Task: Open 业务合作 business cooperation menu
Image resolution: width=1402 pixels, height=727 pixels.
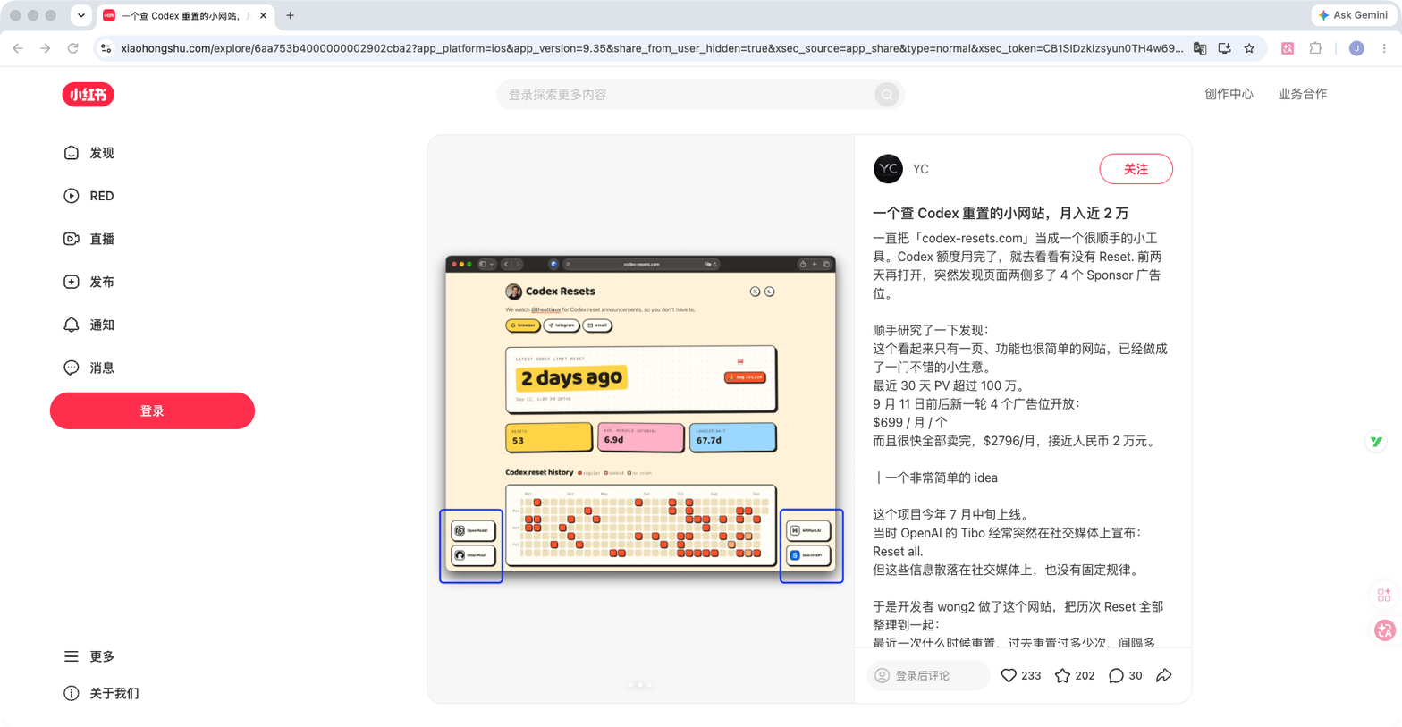Action: (1303, 94)
